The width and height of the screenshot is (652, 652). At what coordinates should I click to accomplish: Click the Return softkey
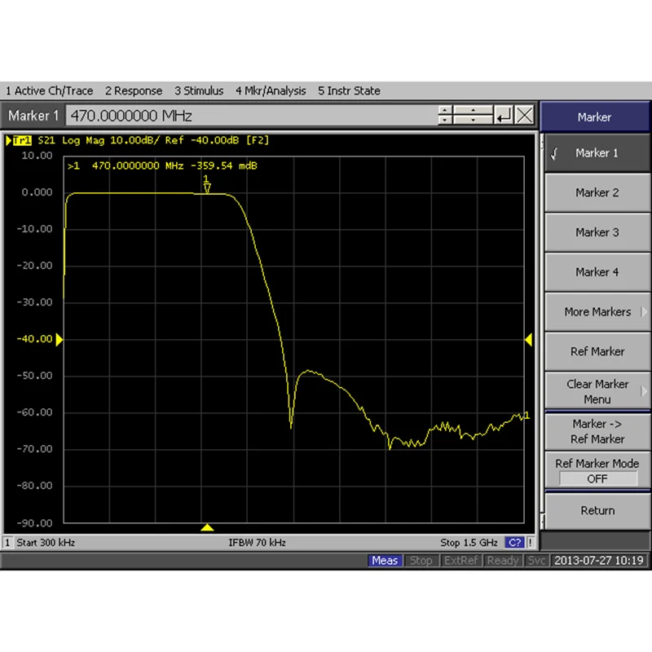pyautogui.click(x=597, y=511)
